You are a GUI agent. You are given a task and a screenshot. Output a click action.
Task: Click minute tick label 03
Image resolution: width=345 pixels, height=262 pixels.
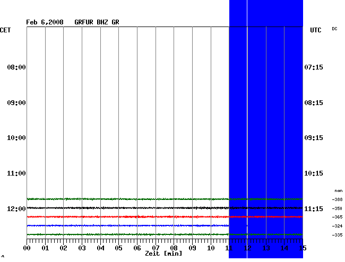(82, 248)
